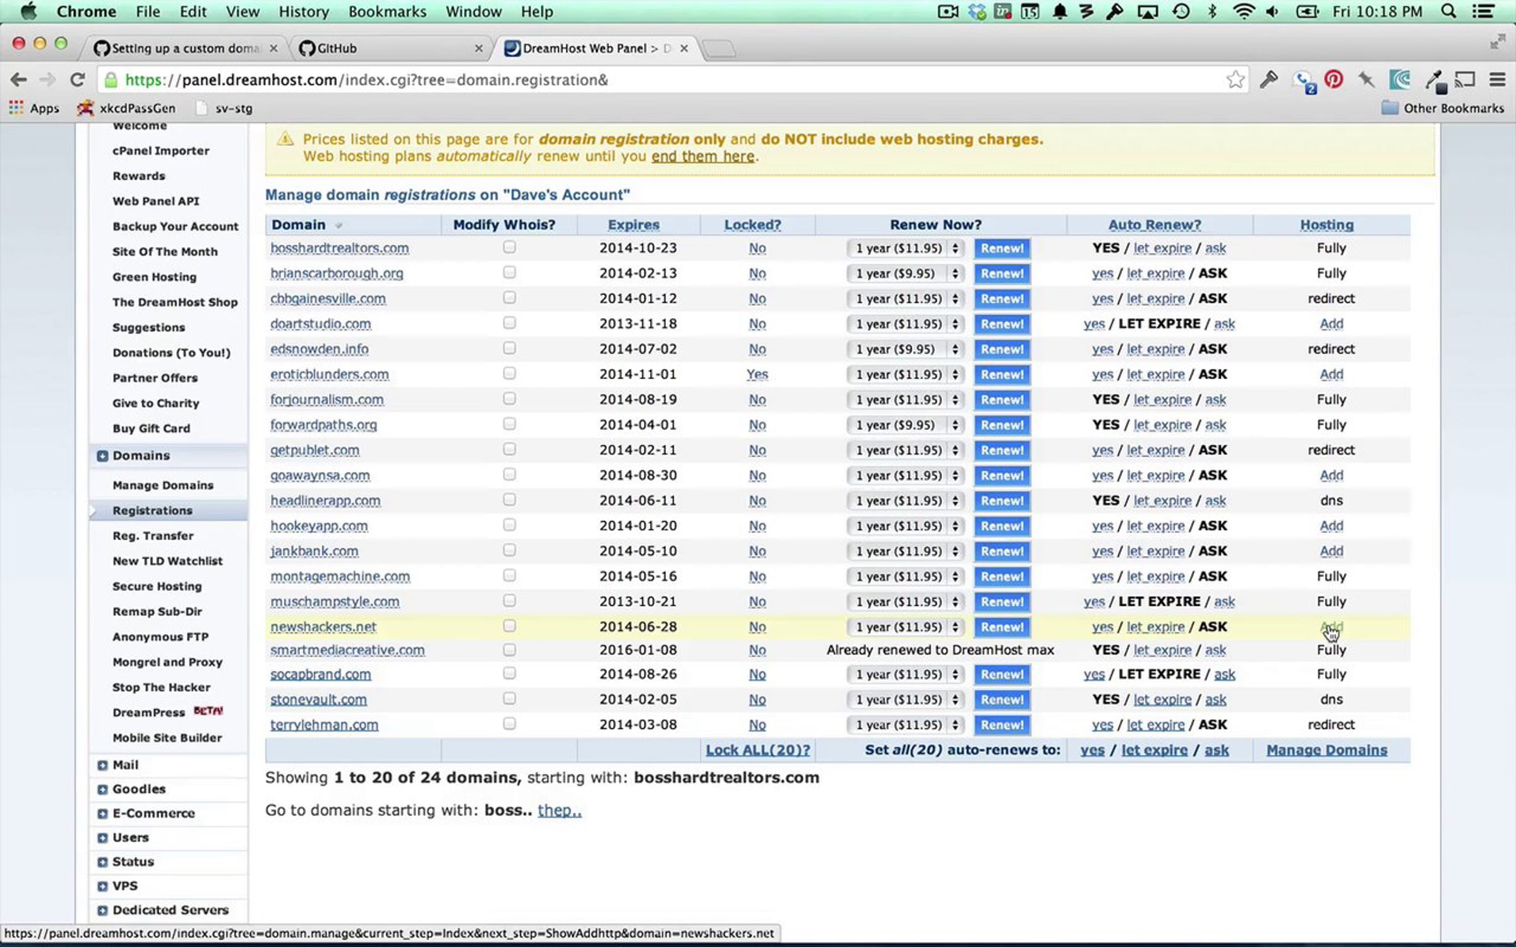Open the Bookmarks menu in the menu bar
Viewport: 1516px width, 947px height.
[387, 11]
